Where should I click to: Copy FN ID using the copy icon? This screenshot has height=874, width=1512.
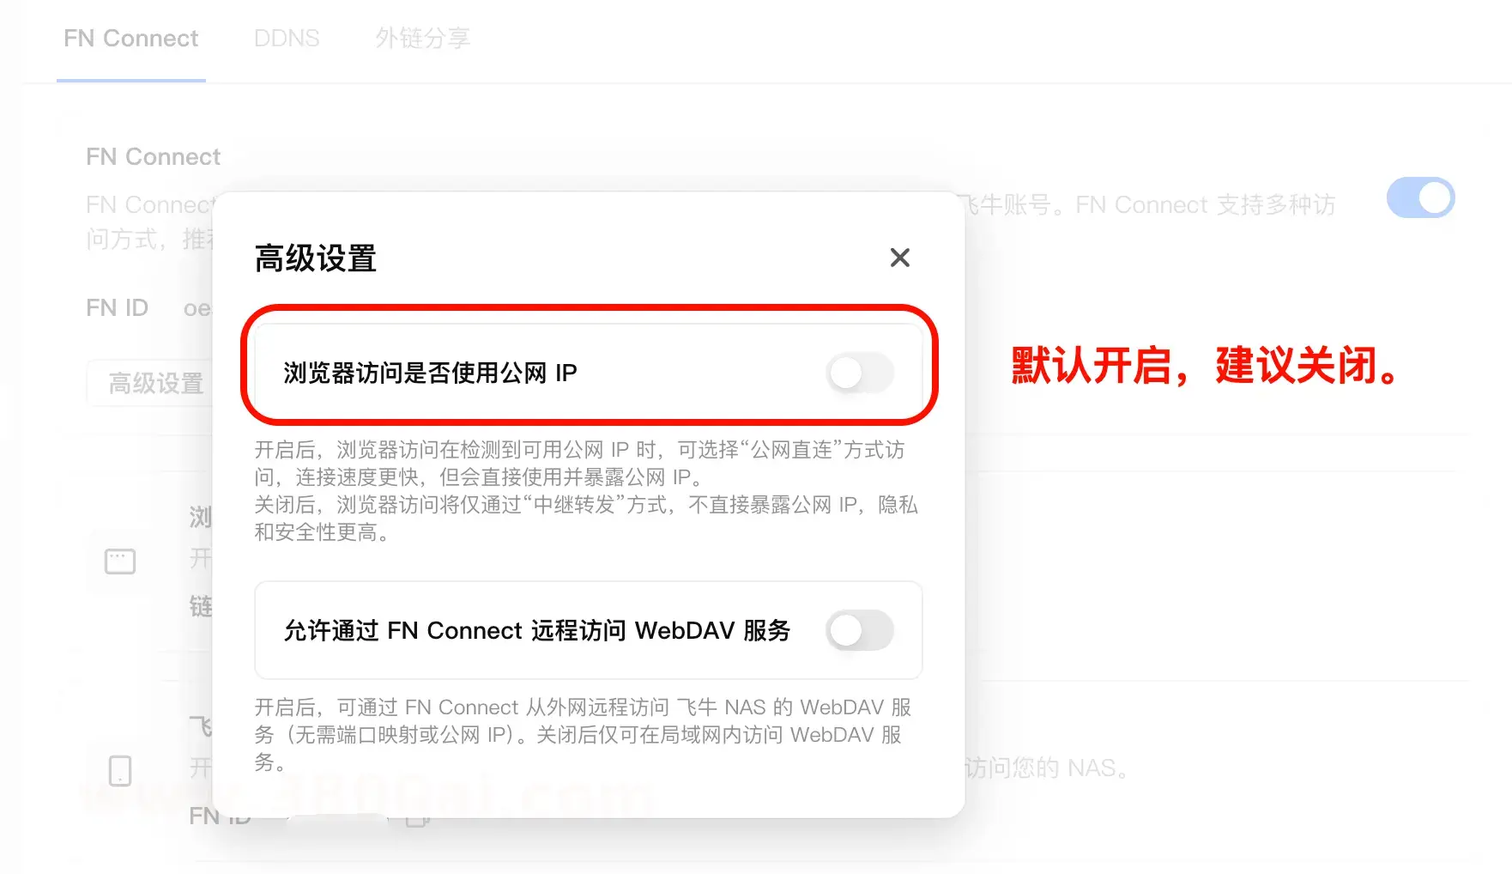click(416, 820)
